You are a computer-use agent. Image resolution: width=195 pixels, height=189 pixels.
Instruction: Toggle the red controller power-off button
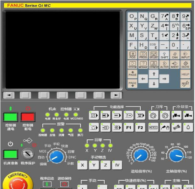point(28,117)
